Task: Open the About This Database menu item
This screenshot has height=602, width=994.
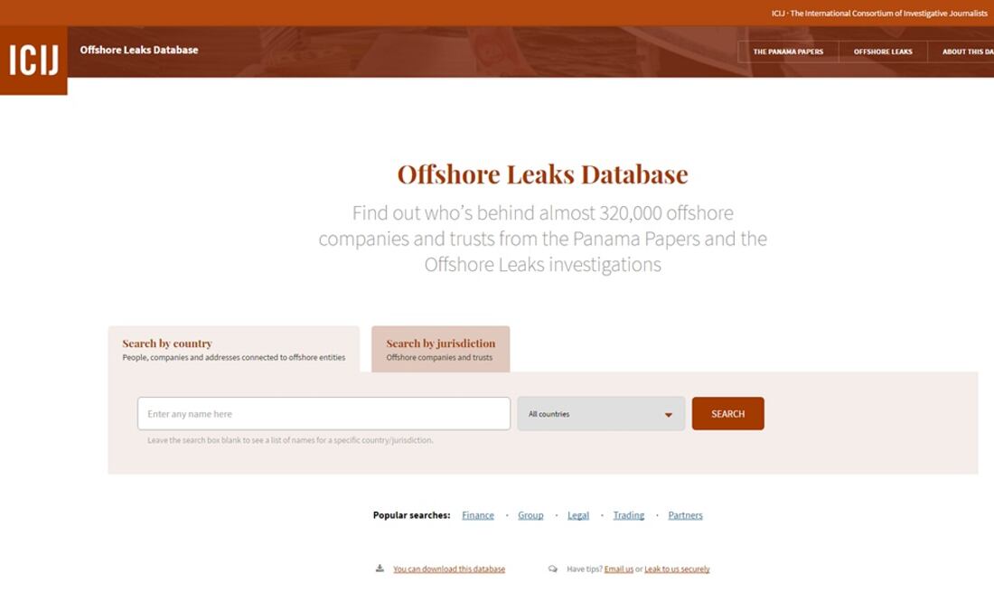Action: point(963,52)
